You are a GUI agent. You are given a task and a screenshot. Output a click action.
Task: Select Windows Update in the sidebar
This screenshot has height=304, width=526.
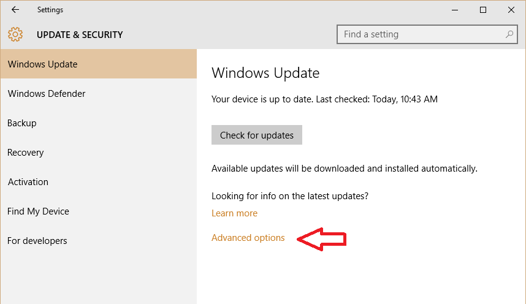99,64
